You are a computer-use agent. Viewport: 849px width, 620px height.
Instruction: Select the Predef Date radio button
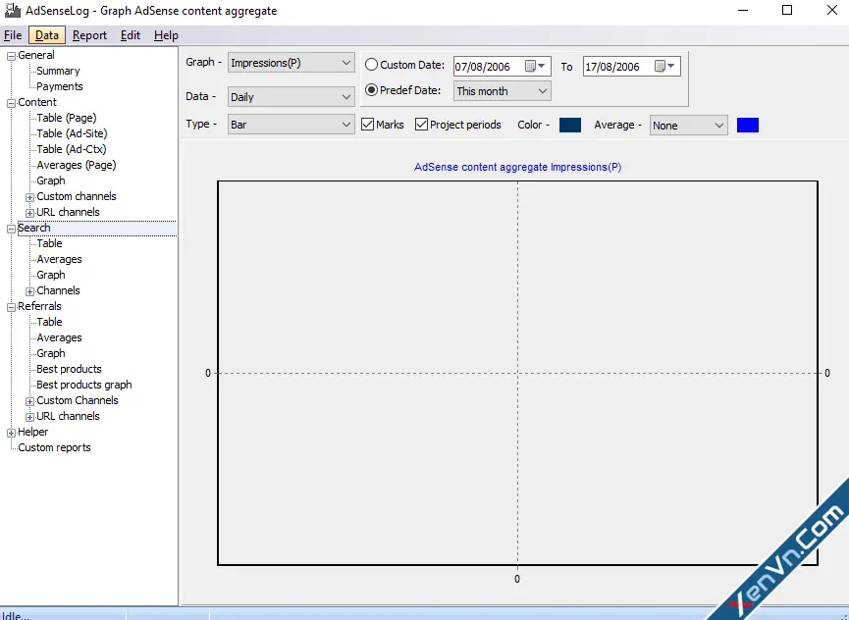point(371,90)
